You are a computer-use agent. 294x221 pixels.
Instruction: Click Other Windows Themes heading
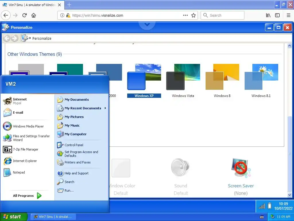(34, 54)
